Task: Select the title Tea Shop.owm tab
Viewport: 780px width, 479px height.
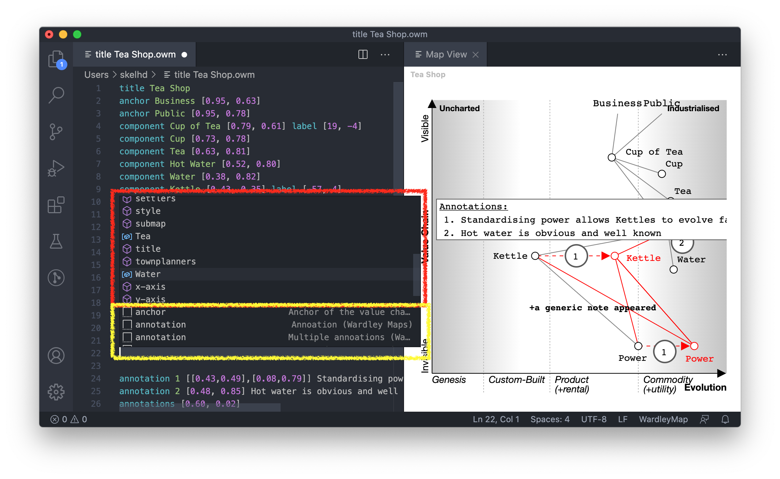Action: (x=135, y=54)
